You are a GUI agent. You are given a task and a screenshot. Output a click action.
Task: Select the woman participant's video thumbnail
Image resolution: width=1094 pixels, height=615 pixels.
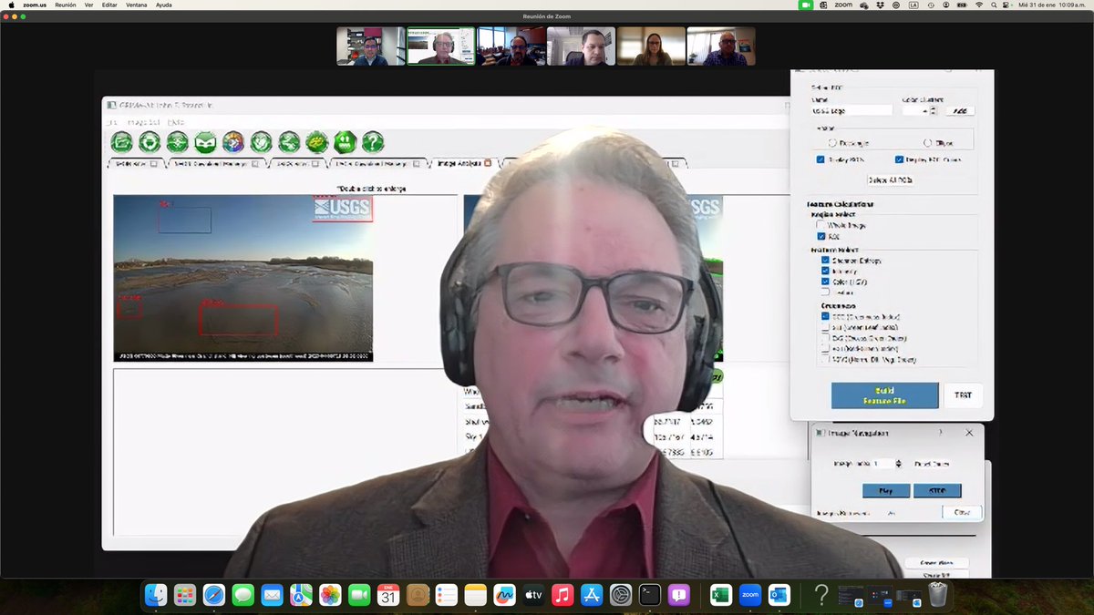tap(651, 46)
